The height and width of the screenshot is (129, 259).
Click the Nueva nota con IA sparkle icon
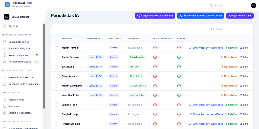[5, 42]
